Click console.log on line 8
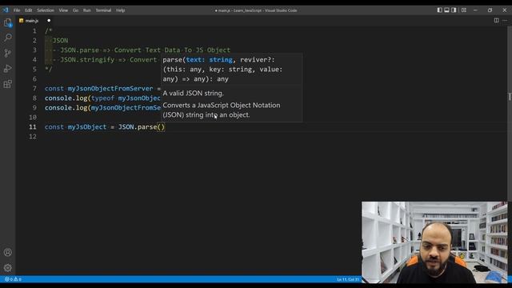 (x=66, y=98)
